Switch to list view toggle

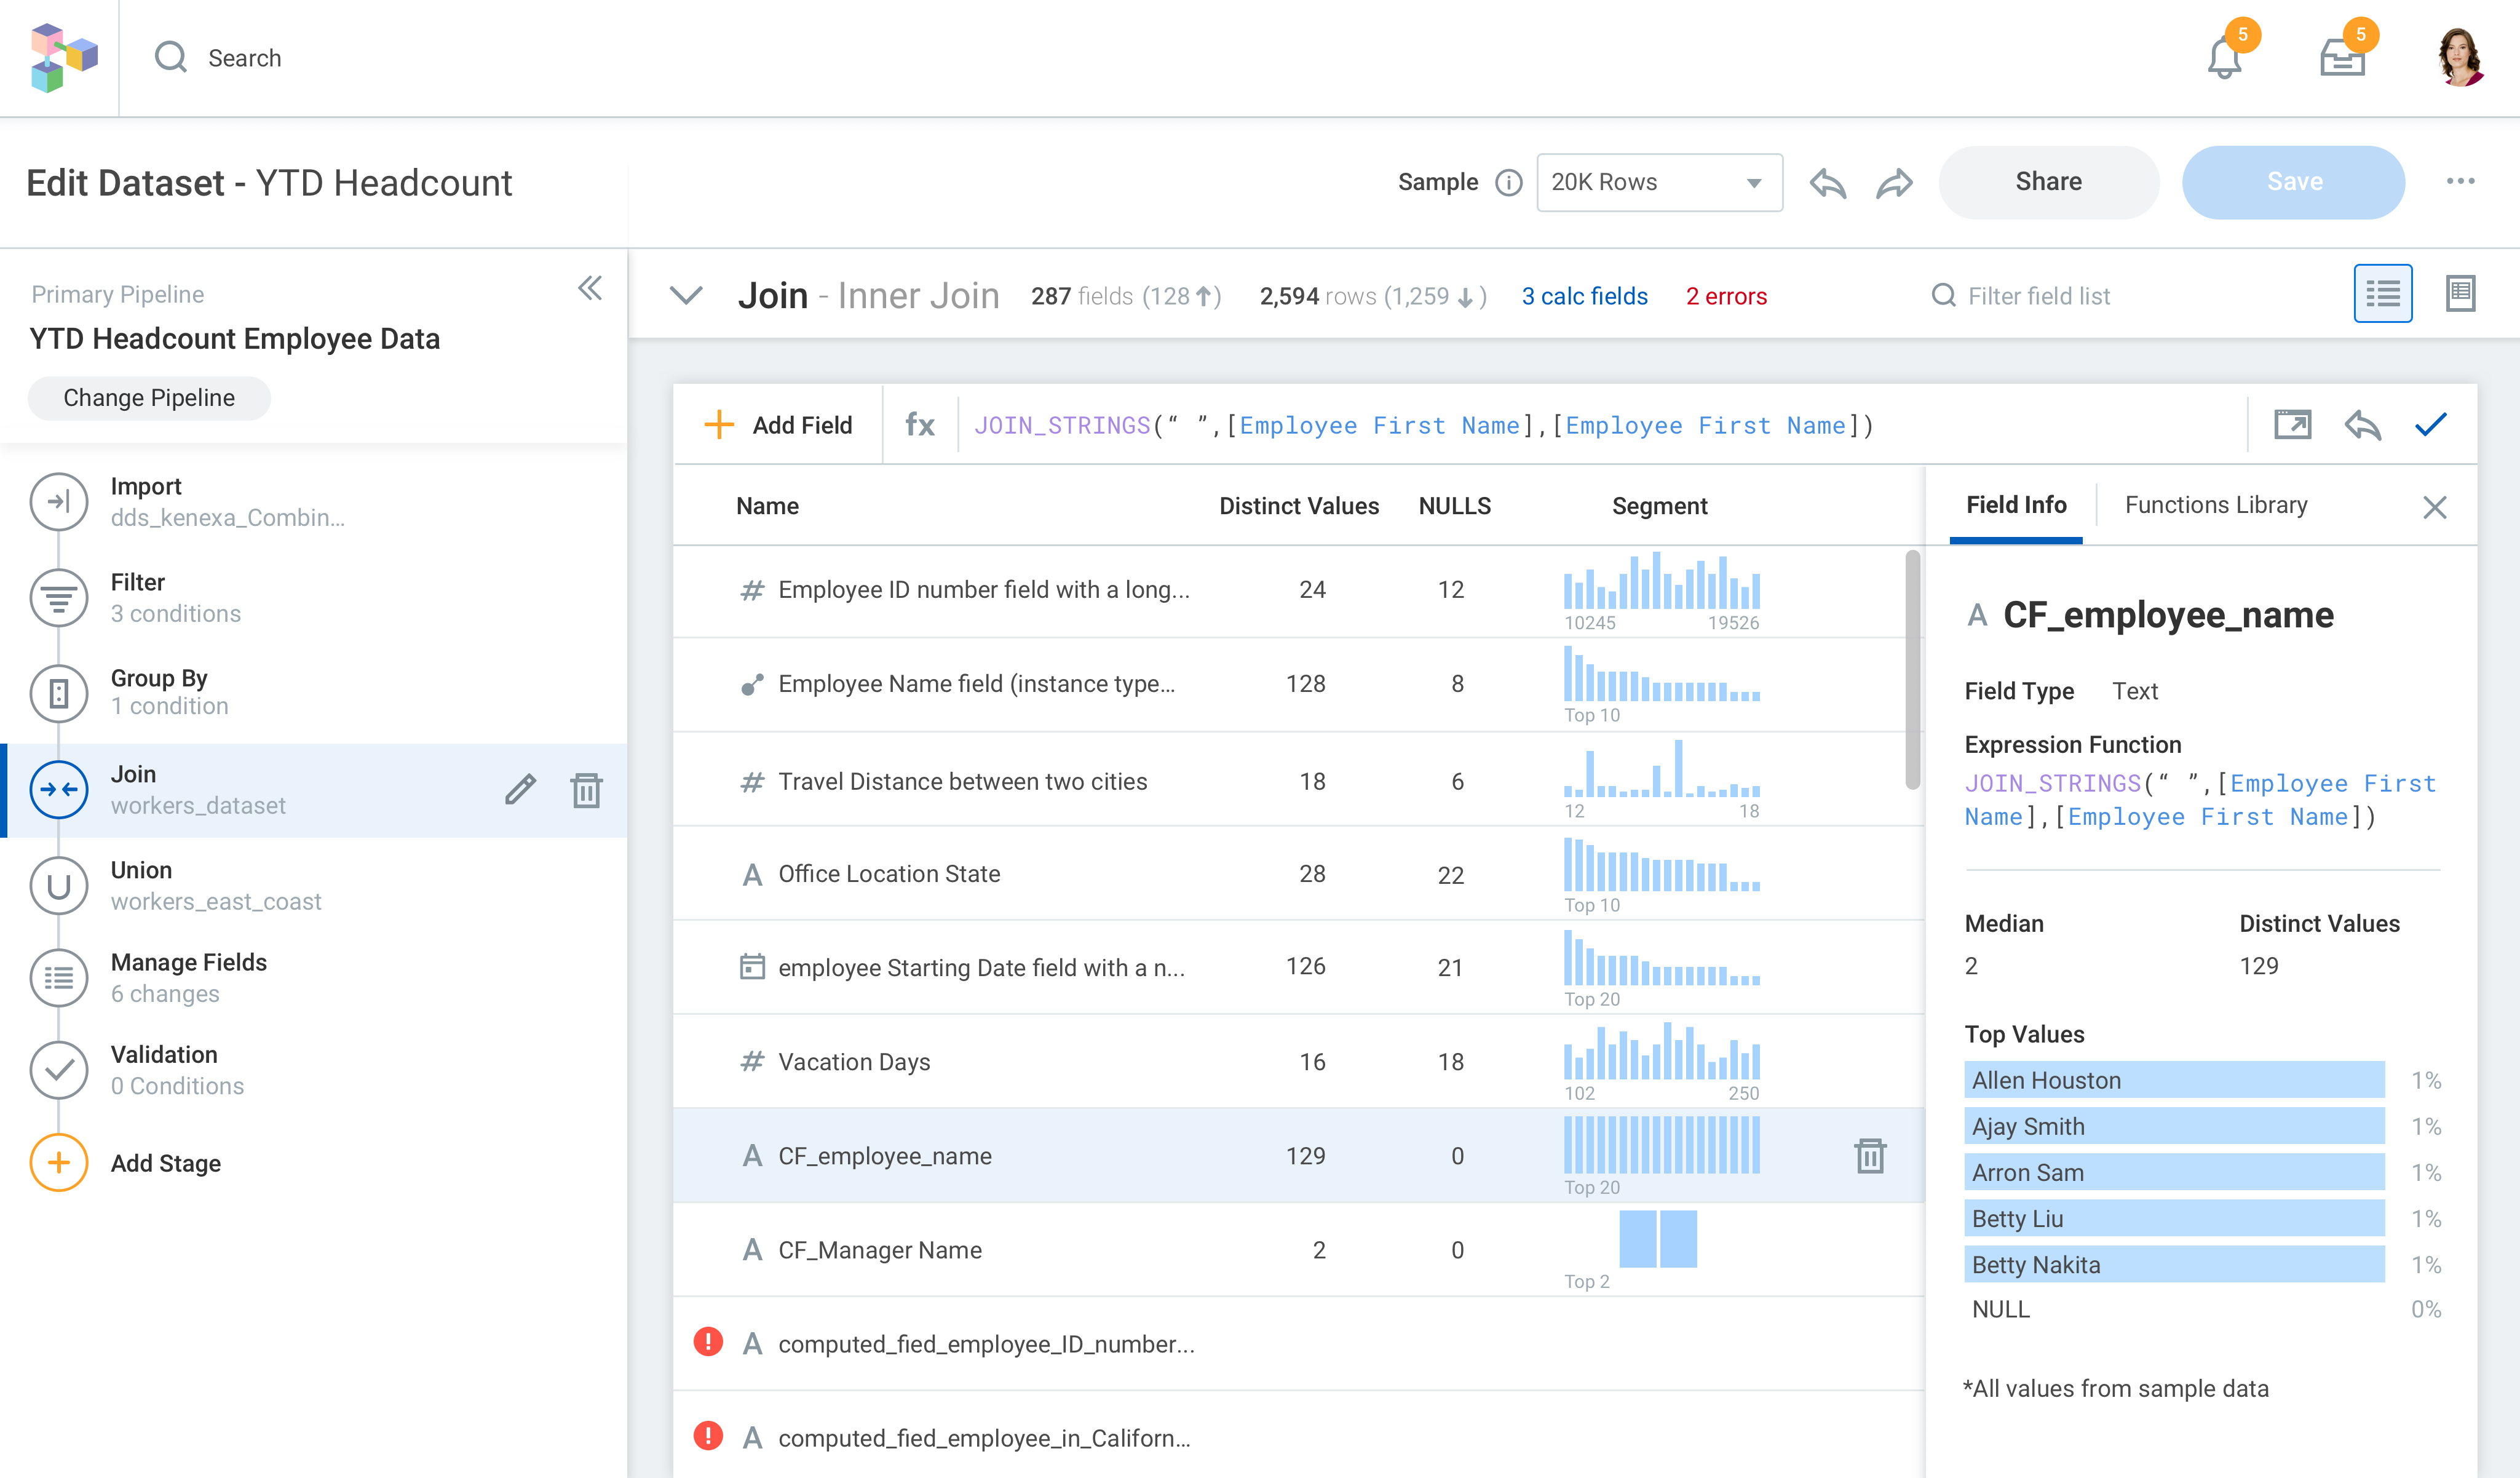point(2382,294)
